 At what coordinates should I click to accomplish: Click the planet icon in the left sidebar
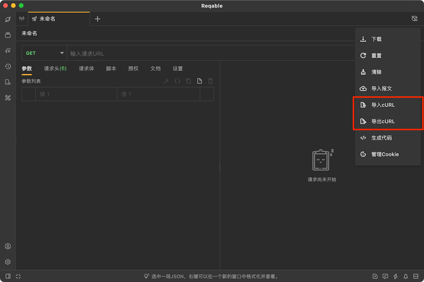pyautogui.click(x=8, y=19)
